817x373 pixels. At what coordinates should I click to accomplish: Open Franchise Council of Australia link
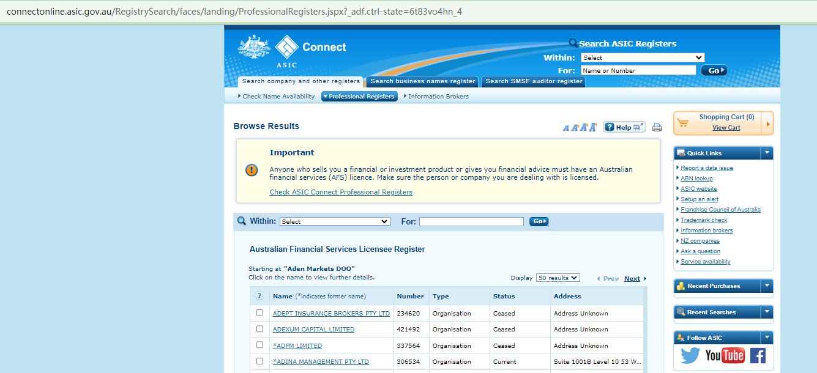720,210
